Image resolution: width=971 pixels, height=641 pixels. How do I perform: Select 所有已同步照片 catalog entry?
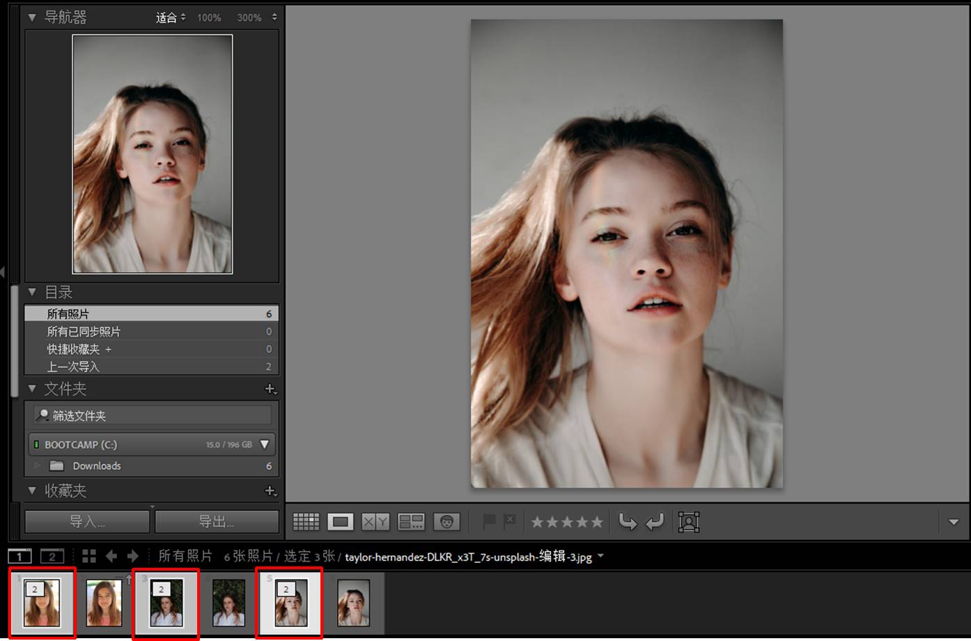tap(84, 332)
